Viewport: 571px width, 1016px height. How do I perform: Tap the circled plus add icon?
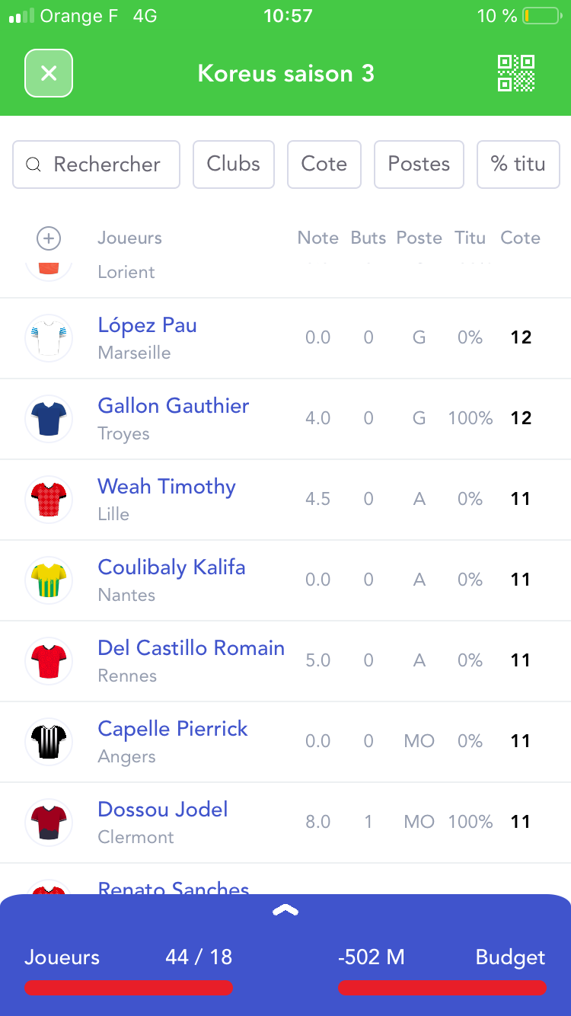(x=49, y=238)
